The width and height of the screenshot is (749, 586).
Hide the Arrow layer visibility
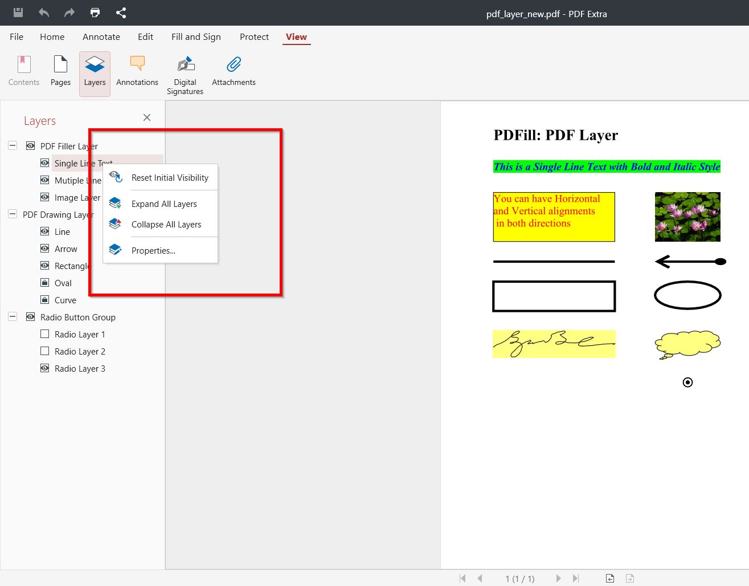coord(44,249)
